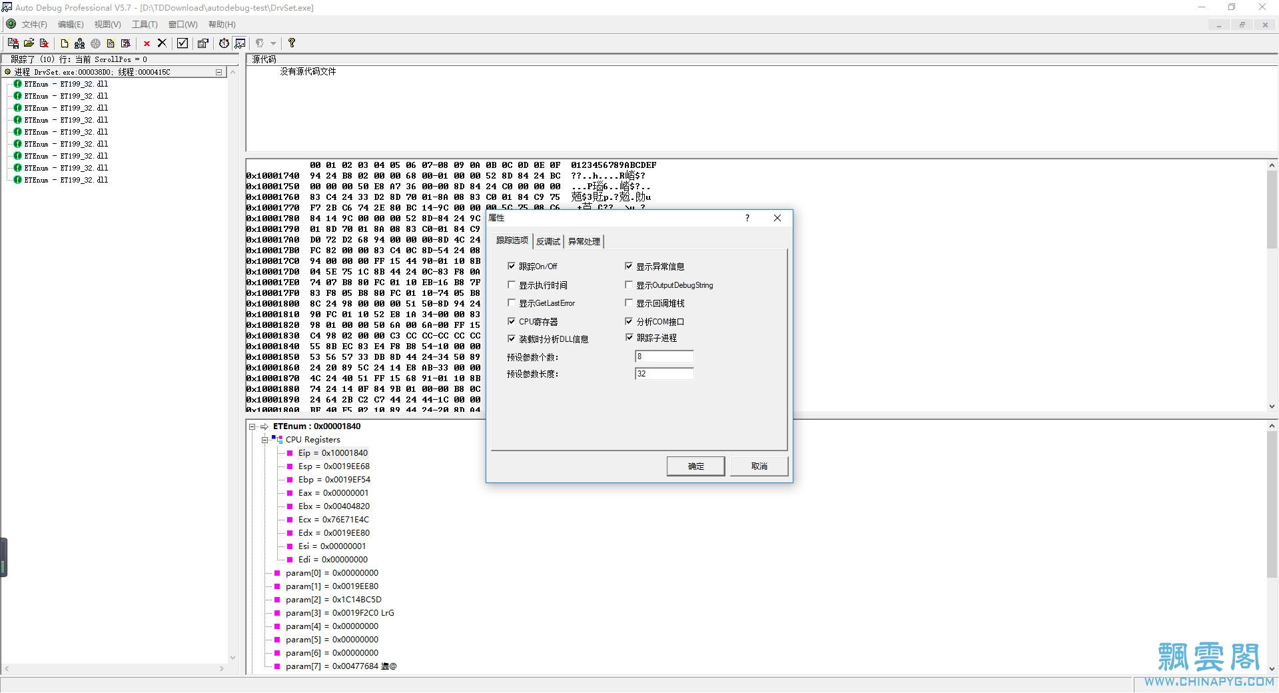Viewport: 1279px width, 693px height.
Task: Click the yellow question mark help icon
Action: [292, 43]
